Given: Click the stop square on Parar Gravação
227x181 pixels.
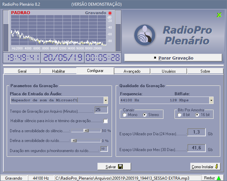Looking at the screenshot, I should click(x=155, y=58).
